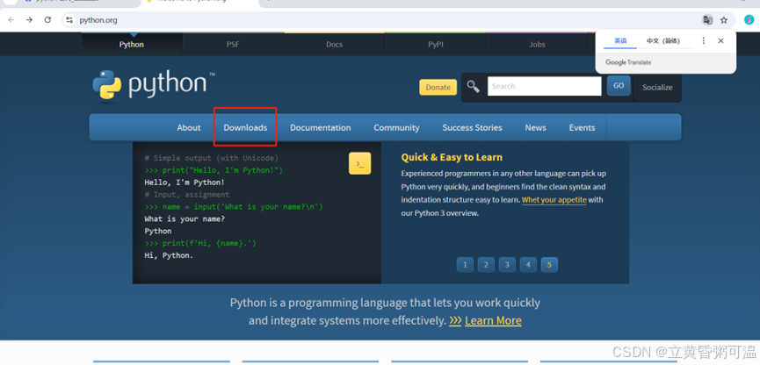Switch to slide 3 in the carousel

click(x=507, y=265)
